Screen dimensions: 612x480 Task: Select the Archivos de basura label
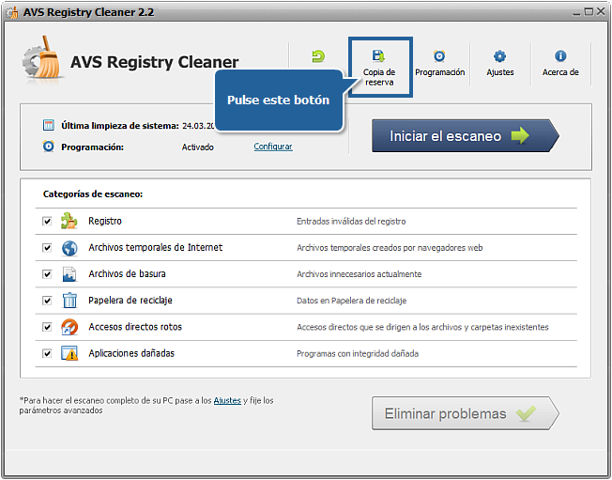[127, 273]
